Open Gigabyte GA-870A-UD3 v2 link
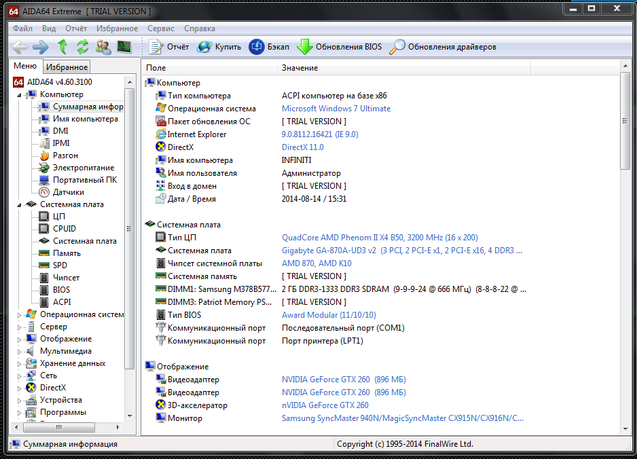637x459 pixels. coord(402,251)
